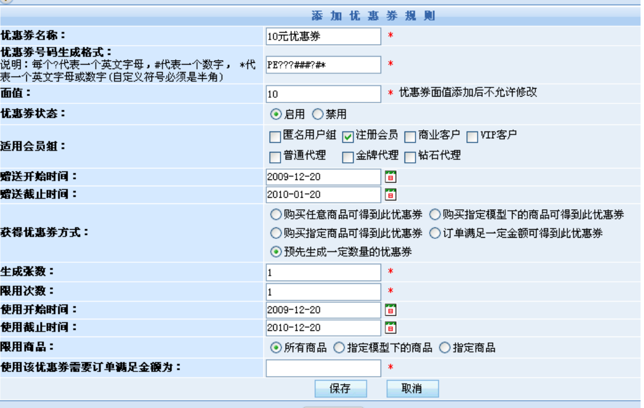Check the 匿名用户组 checkbox

click(x=275, y=137)
